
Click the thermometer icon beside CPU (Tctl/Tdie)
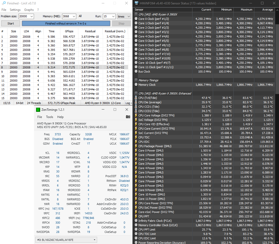pos(136,98)
